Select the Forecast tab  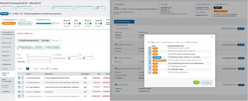(55, 40)
